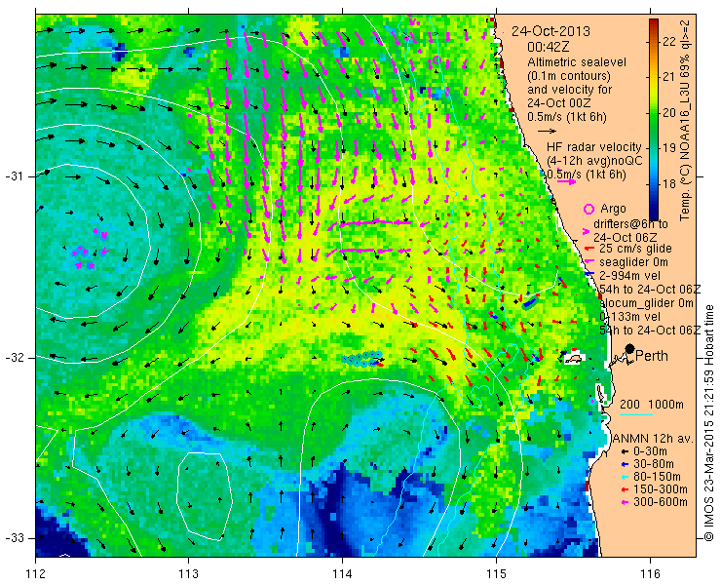Click the '30-80m' depth label
The height and width of the screenshot is (585, 721).
[654, 464]
